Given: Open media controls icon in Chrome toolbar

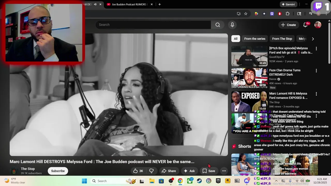Looking at the screenshot, I should coord(311,14).
